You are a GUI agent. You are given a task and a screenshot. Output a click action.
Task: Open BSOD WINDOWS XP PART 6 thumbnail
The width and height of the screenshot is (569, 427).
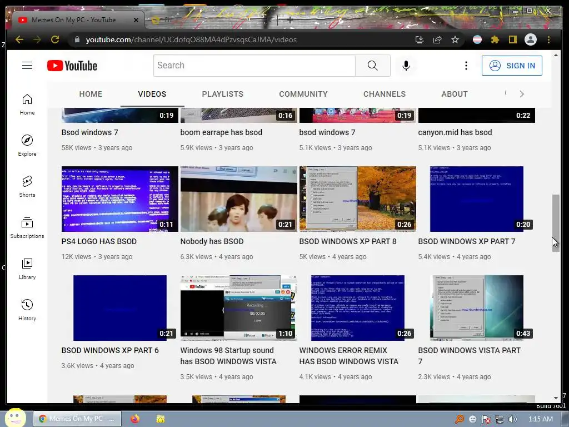point(120,308)
